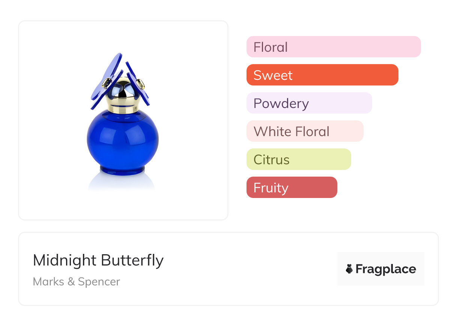Click the word Powdery inside its bar
This screenshot has width=457, height=324.
click(x=281, y=103)
